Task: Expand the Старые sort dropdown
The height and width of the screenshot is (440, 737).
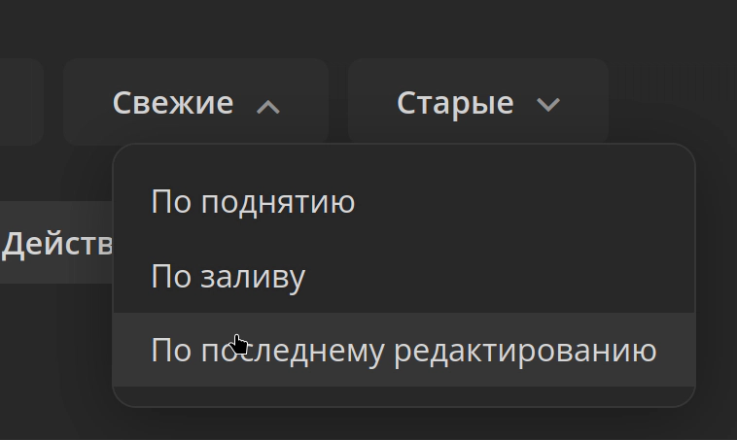Action: [477, 103]
